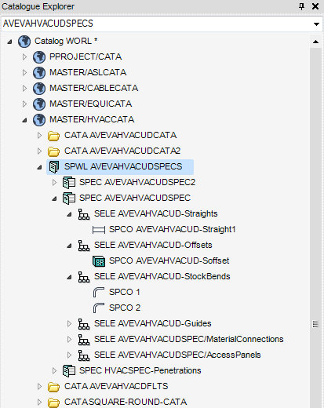Select SELE AVEVAHVACUDSPEC/MaterialConnections item
Viewport: 324px width, 408px height.
coord(188,339)
